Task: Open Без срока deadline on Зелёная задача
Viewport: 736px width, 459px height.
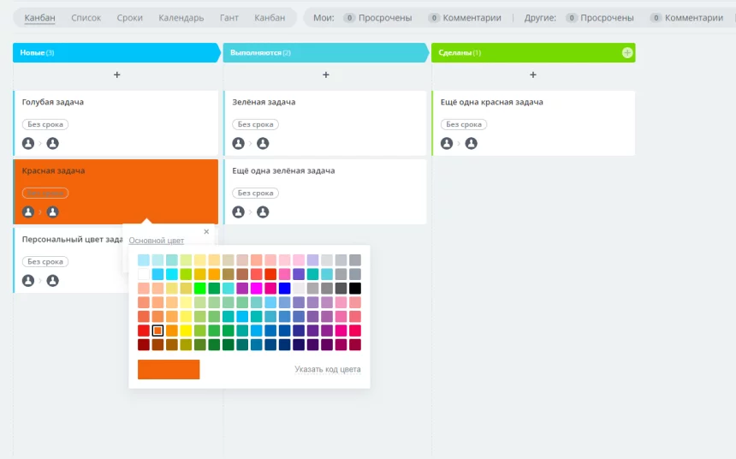Action: [x=254, y=124]
